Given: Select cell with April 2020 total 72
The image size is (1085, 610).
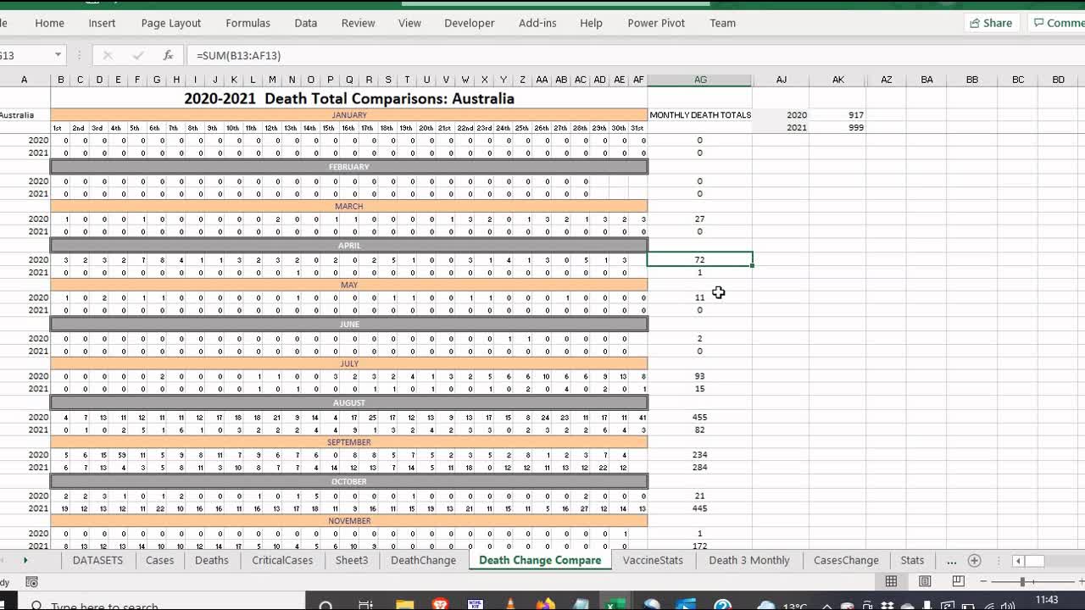Looking at the screenshot, I should [700, 259].
